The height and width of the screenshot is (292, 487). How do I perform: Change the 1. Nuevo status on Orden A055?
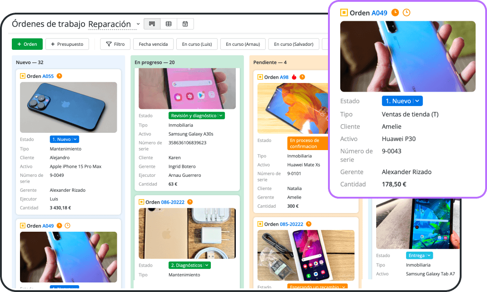tap(65, 140)
